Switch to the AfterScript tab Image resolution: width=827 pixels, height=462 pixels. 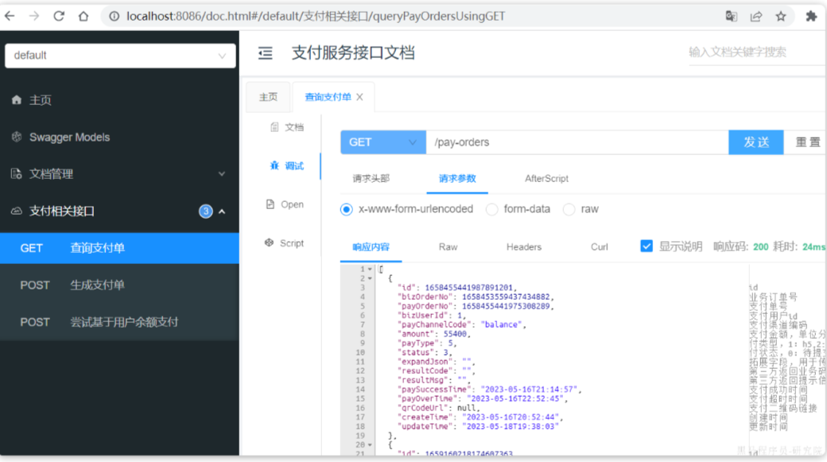(x=546, y=179)
